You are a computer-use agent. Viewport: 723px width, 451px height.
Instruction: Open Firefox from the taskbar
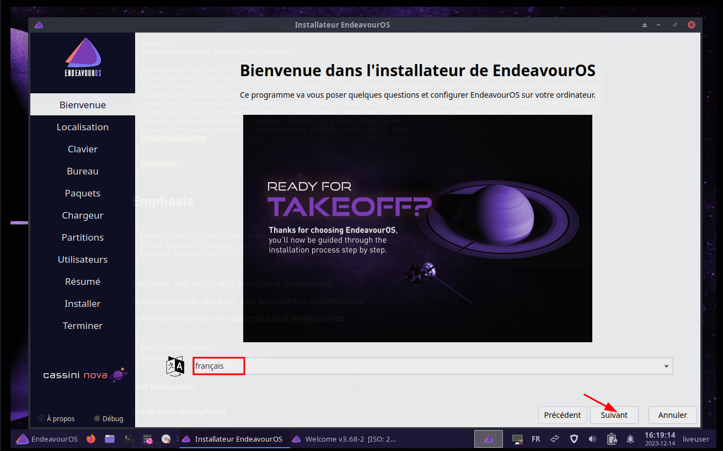click(x=91, y=439)
